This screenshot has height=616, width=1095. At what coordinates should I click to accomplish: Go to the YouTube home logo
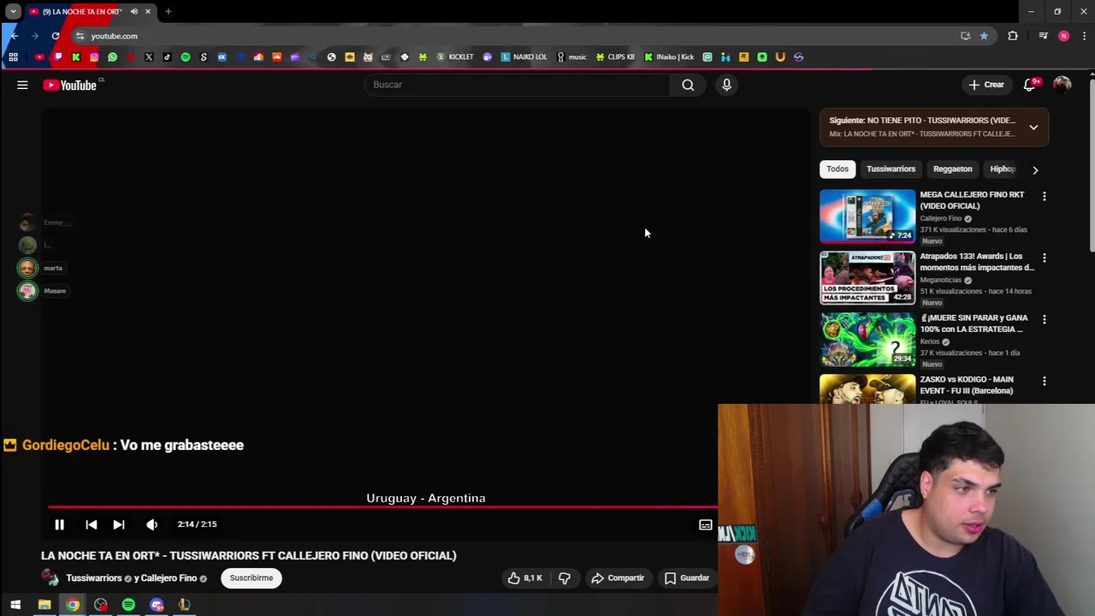pyautogui.click(x=72, y=85)
